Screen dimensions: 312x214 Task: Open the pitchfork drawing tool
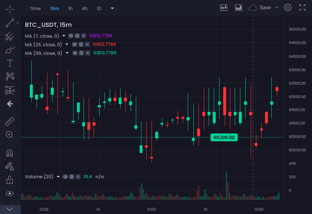(10, 37)
